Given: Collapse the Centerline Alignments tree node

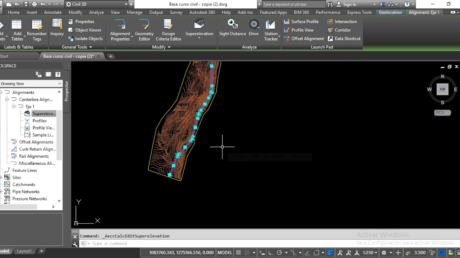Looking at the screenshot, I should click(x=7, y=99).
